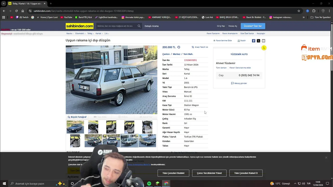This screenshot has width=333, height=187.
Task: Open the browser home page icon
Action: point(23,11)
